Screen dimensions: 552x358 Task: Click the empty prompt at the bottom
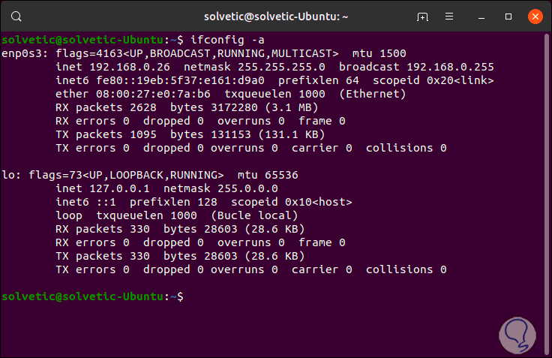[x=187, y=297]
